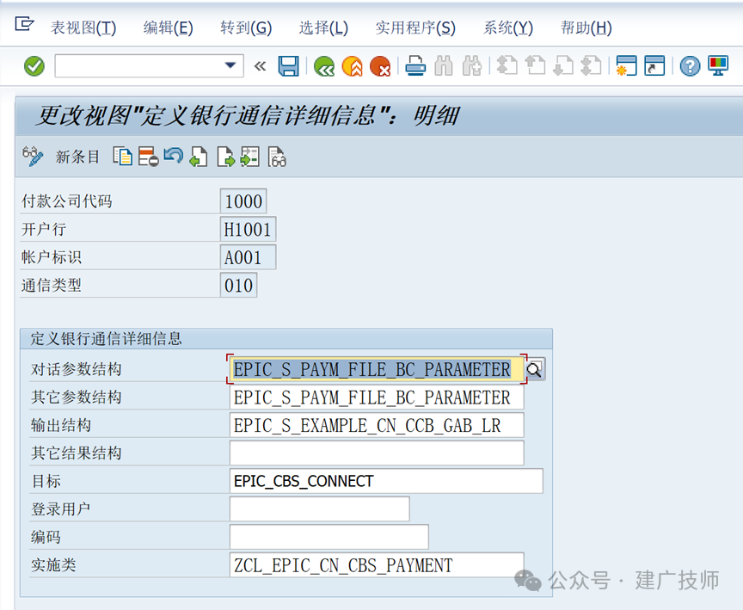
Task: Click the empty 登录用户 field
Action: coord(319,509)
